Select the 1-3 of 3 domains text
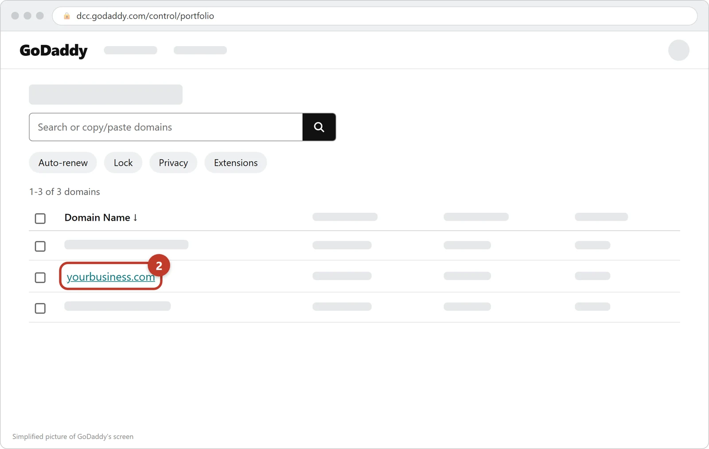Viewport: 709px width, 449px height. click(65, 192)
